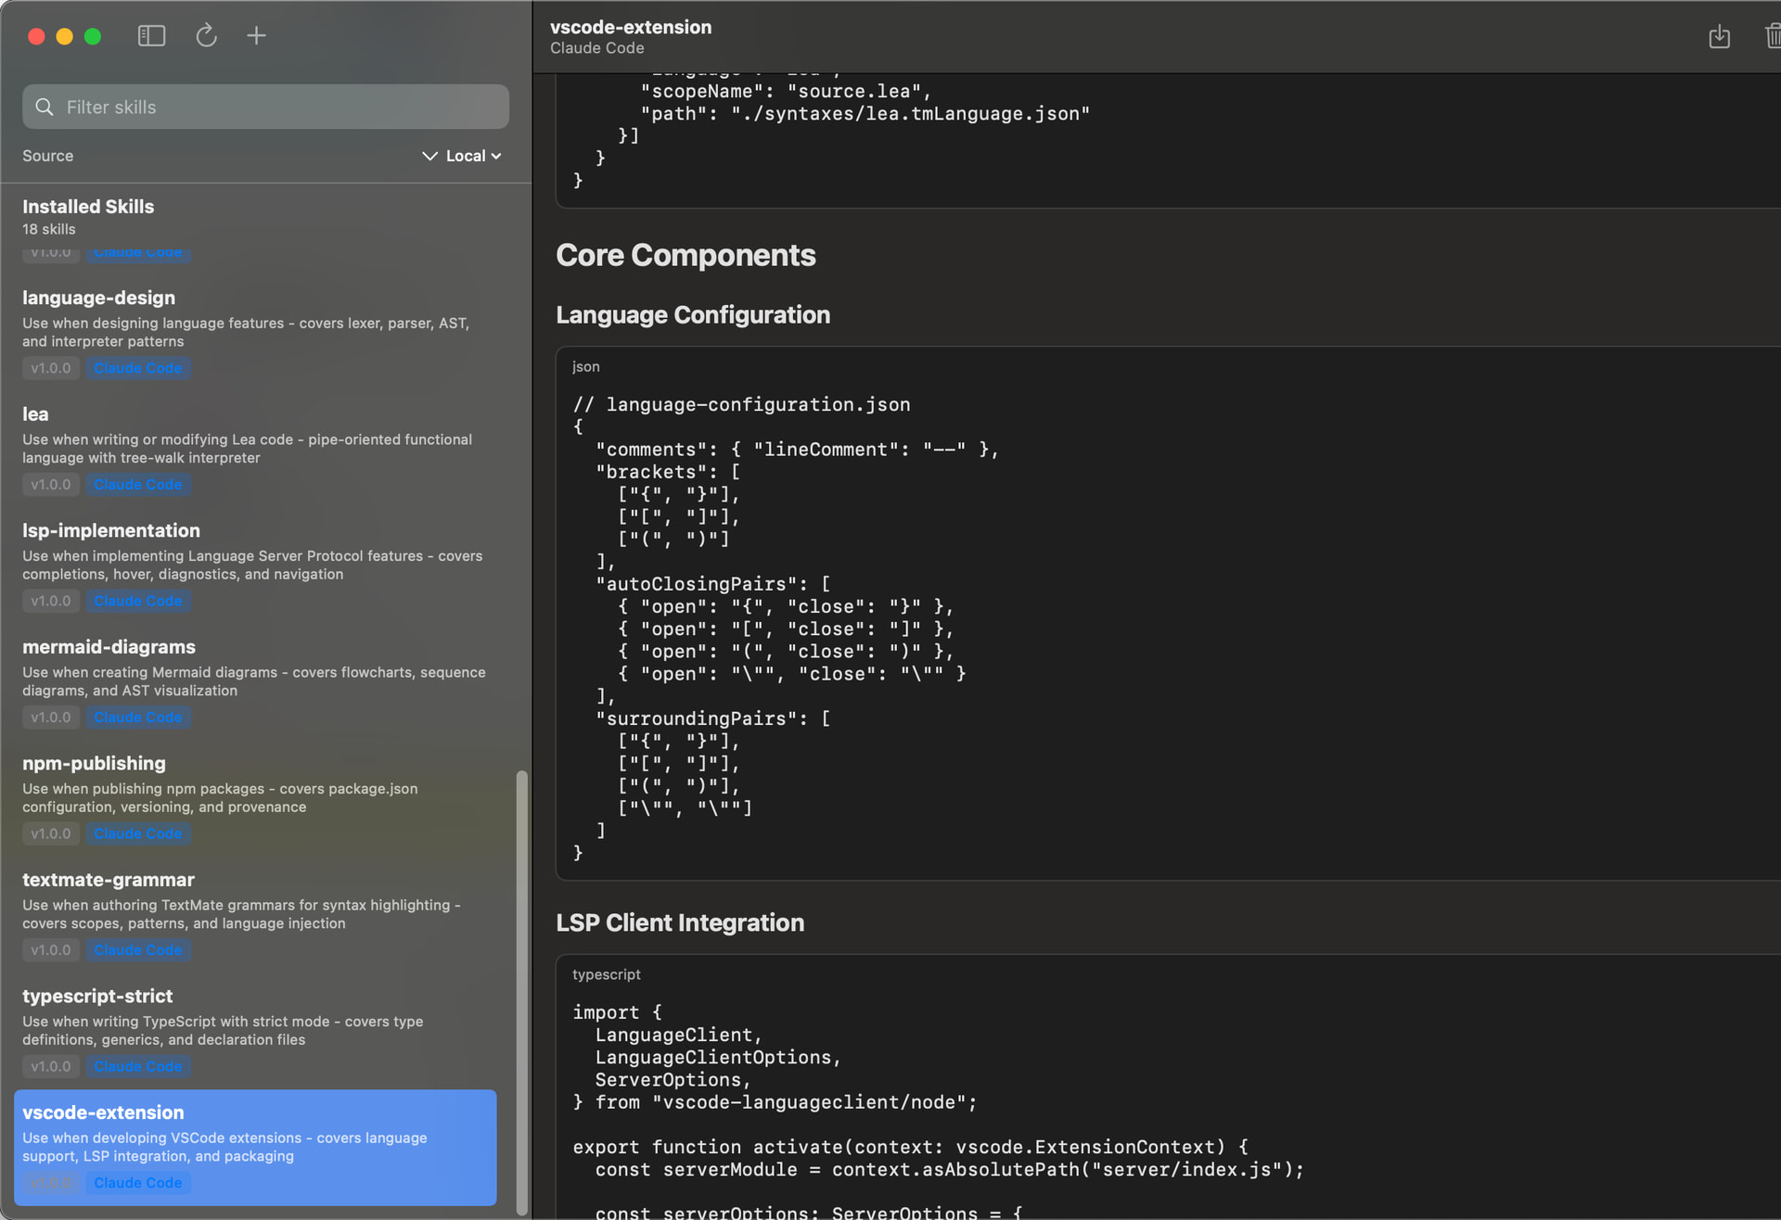Click the search magnifier icon
The image size is (1781, 1220).
click(44, 107)
